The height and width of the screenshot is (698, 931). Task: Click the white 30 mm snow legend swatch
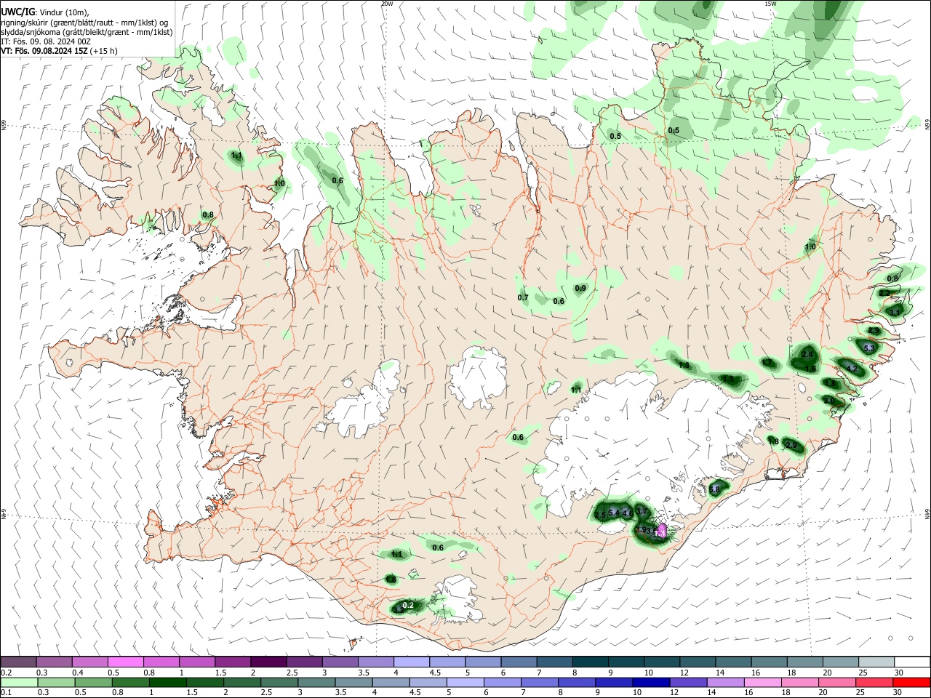[911, 662]
